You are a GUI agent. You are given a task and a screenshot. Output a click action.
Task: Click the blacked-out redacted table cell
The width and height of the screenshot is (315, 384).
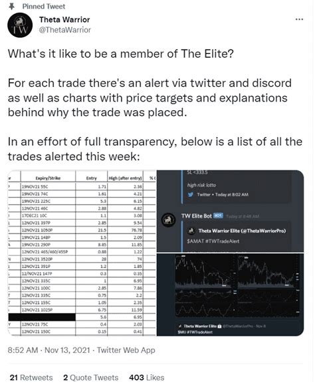(42, 317)
